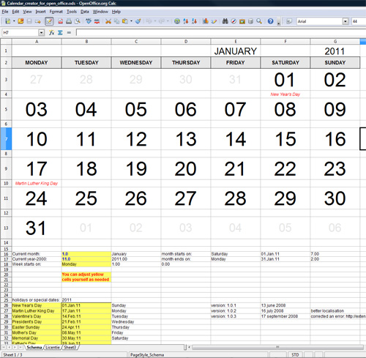366x358 pixels.
Task: Click the Cut scissors icon
Action: (x=108, y=21)
